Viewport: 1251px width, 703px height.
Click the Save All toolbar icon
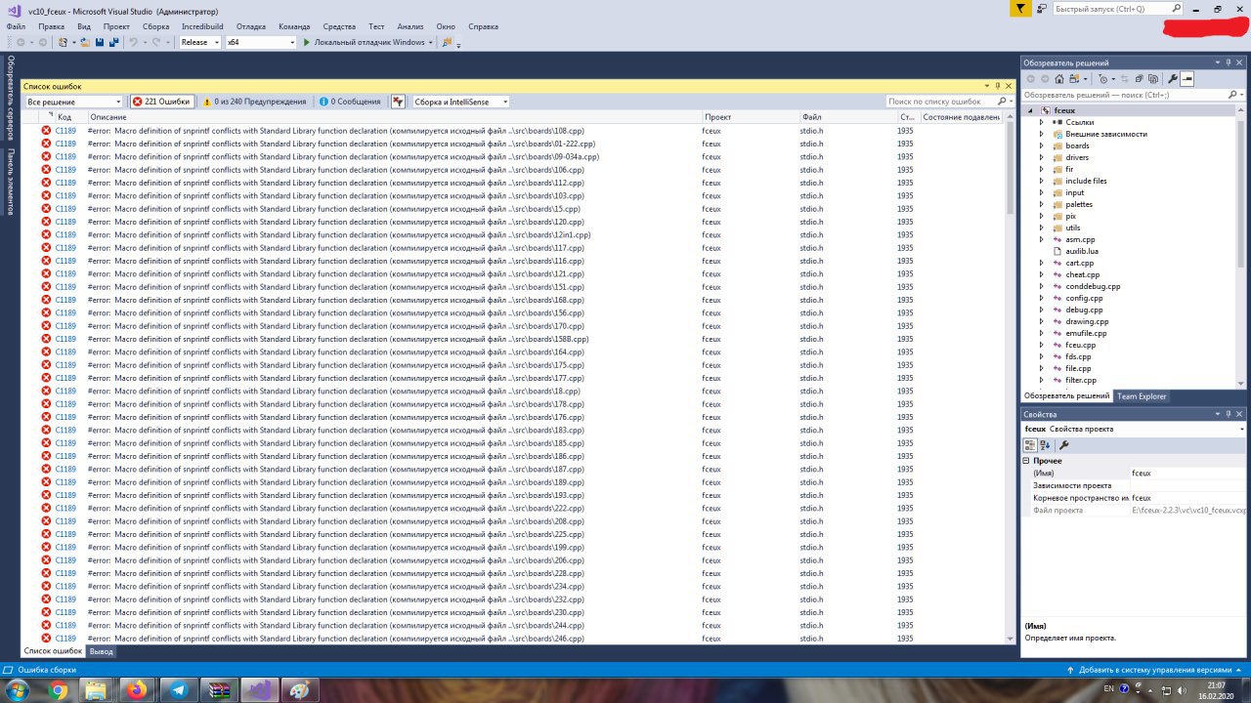pos(113,42)
